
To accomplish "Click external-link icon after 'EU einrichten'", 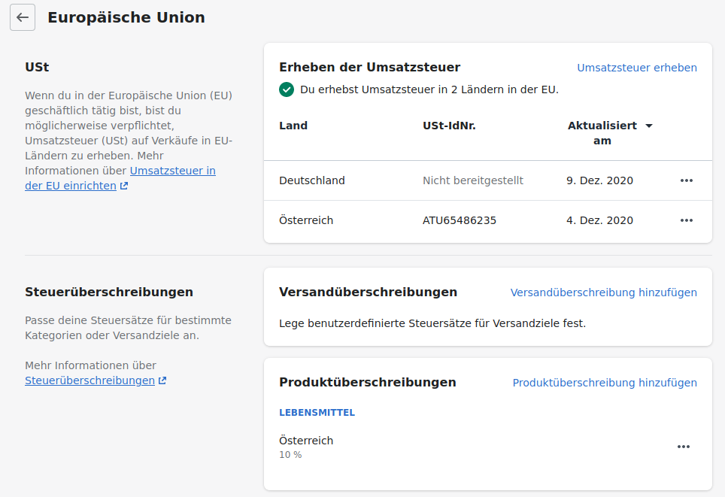I will pos(124,186).
